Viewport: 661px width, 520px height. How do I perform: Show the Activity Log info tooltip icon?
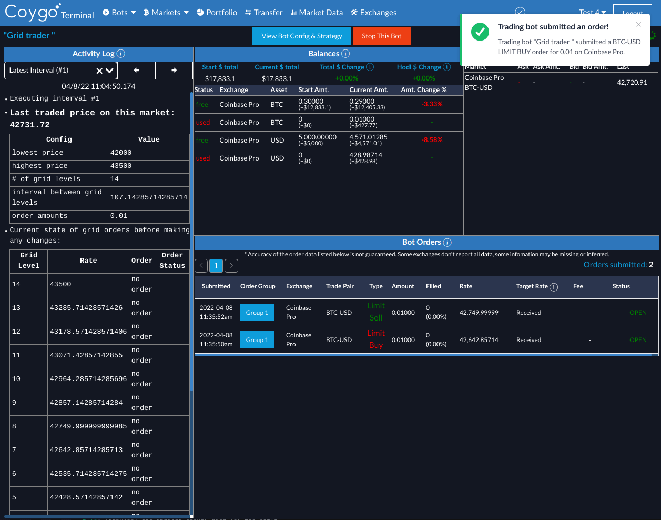click(121, 54)
